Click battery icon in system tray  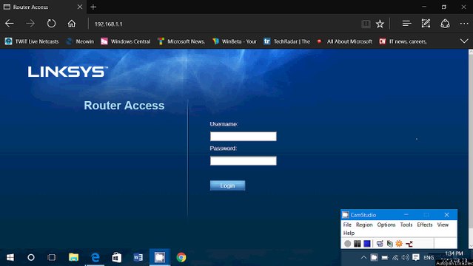click(385, 258)
